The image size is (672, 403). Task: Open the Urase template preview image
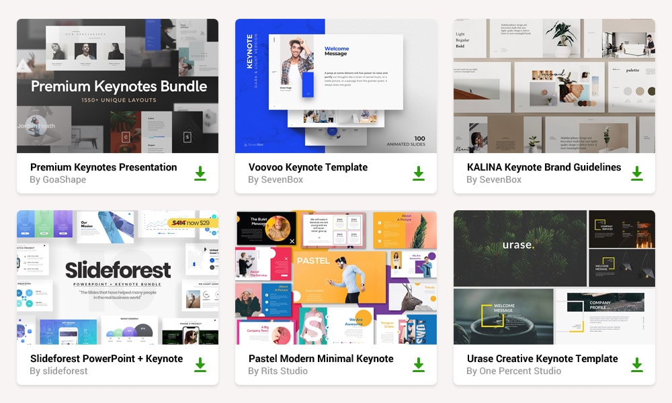point(554,277)
